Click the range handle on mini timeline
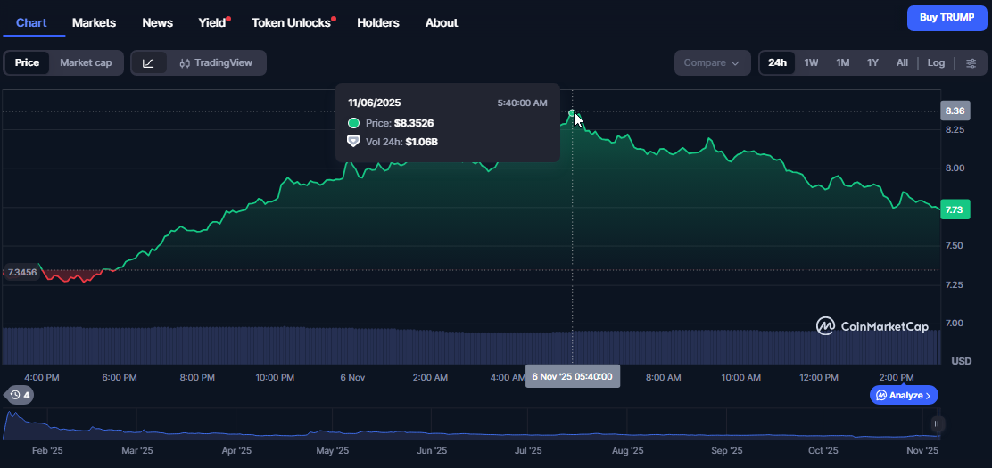The image size is (992, 468). pyautogui.click(x=937, y=424)
